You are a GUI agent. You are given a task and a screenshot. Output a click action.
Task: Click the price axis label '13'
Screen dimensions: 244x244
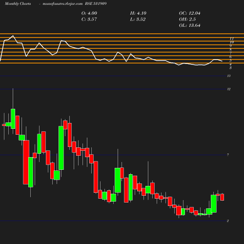229,76
